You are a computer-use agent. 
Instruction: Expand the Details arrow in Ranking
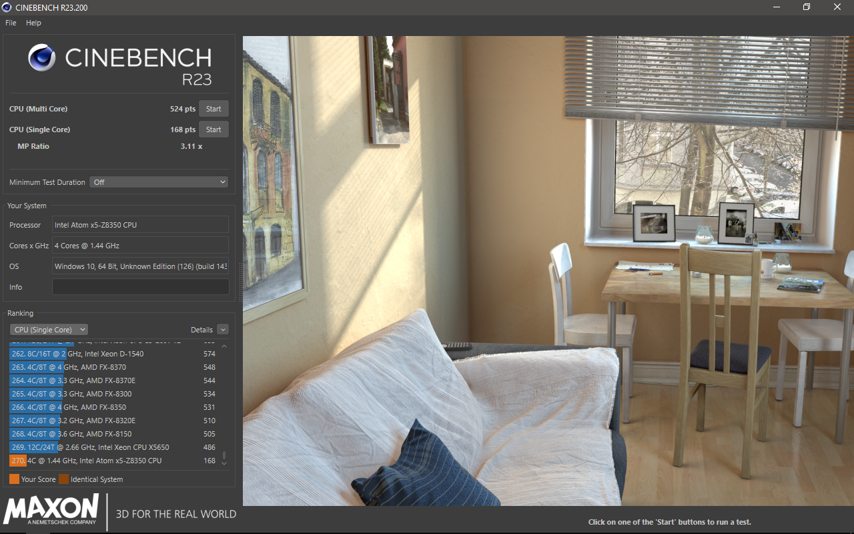pos(223,330)
